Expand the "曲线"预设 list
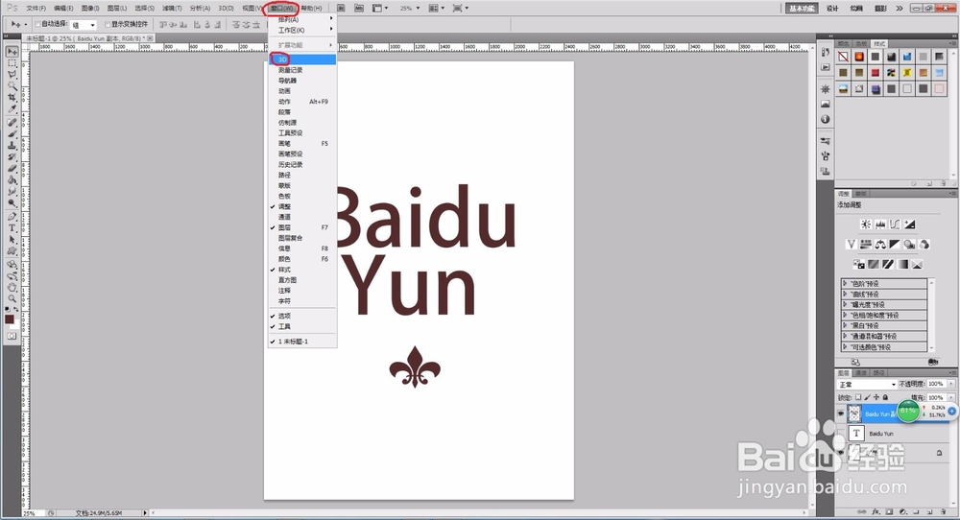This screenshot has height=520, width=960. point(845,294)
